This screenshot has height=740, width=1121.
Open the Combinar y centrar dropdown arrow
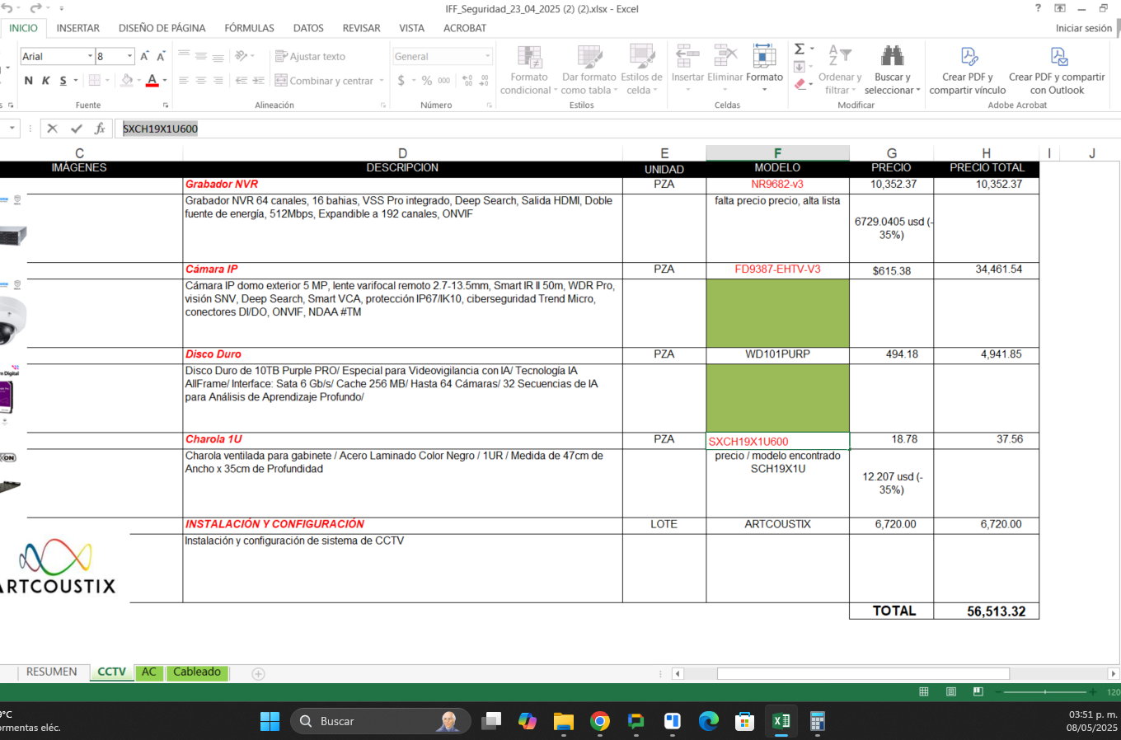click(x=382, y=81)
